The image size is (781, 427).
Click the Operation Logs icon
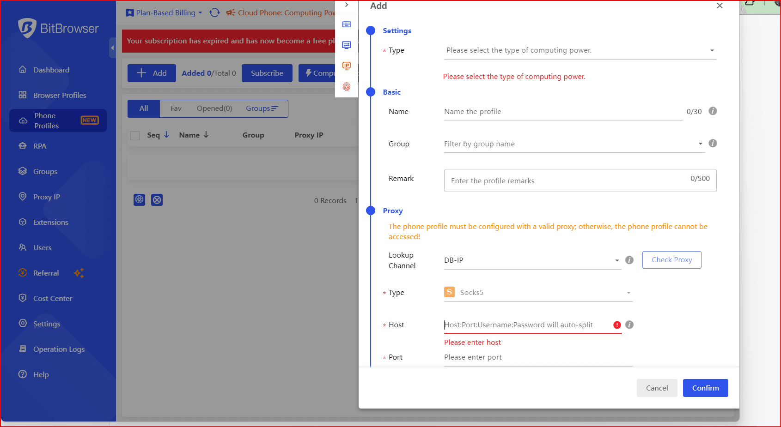(x=23, y=349)
